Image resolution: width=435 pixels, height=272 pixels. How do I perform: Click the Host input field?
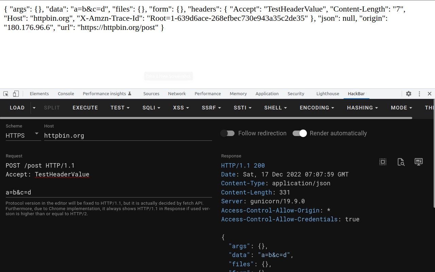128,136
